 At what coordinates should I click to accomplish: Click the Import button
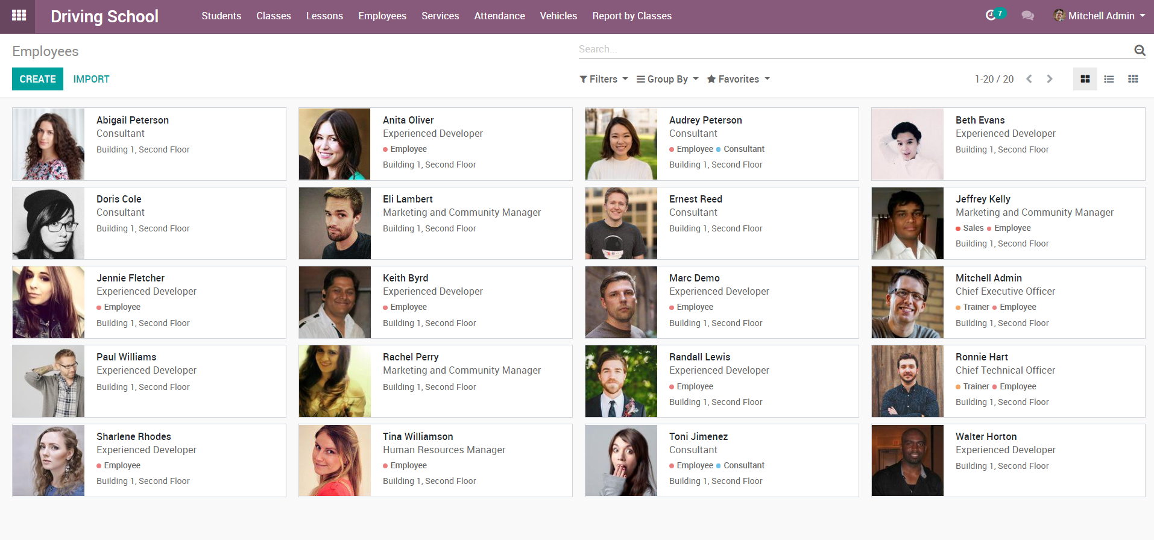pyautogui.click(x=91, y=79)
